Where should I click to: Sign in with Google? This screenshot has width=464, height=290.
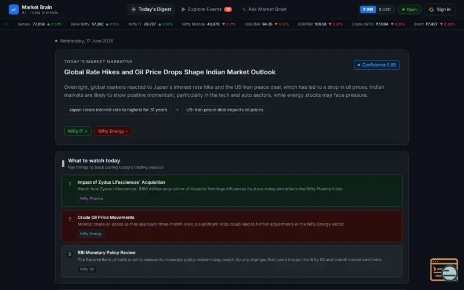point(440,9)
